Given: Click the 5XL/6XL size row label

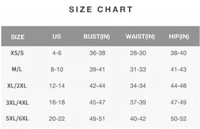Looking at the screenshot, I should pyautogui.click(x=17, y=119).
